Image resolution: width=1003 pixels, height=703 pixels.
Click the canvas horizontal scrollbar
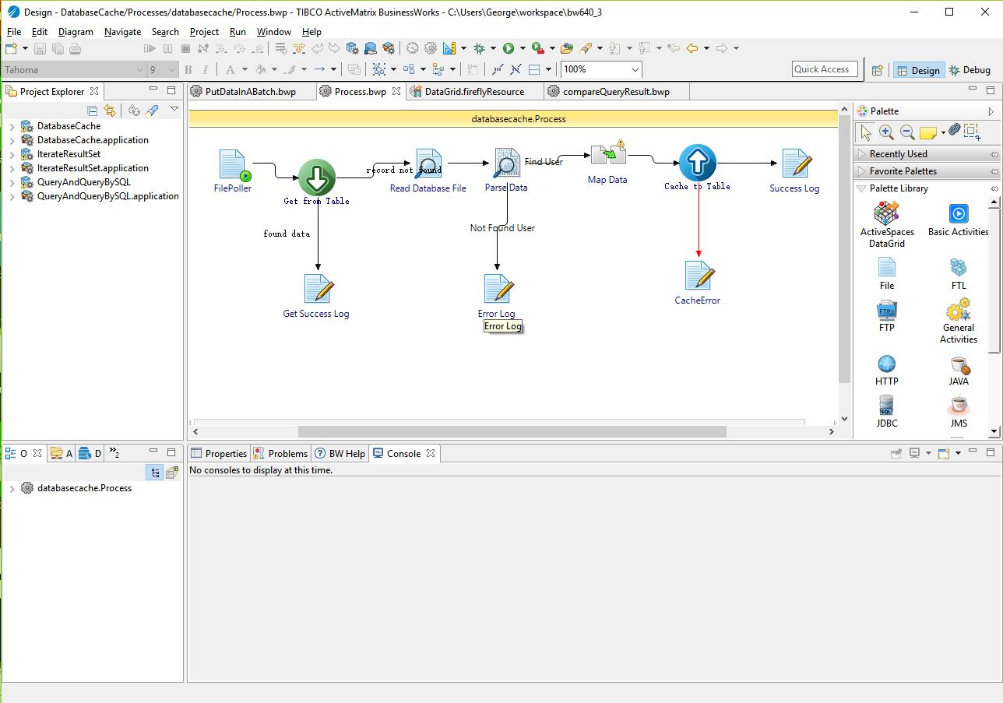512,431
